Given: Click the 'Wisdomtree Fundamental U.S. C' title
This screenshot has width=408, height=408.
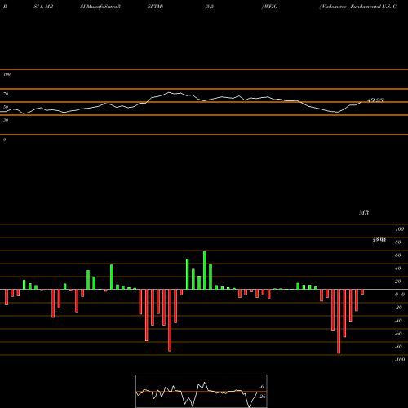Looking at the screenshot, I should pos(358,7).
